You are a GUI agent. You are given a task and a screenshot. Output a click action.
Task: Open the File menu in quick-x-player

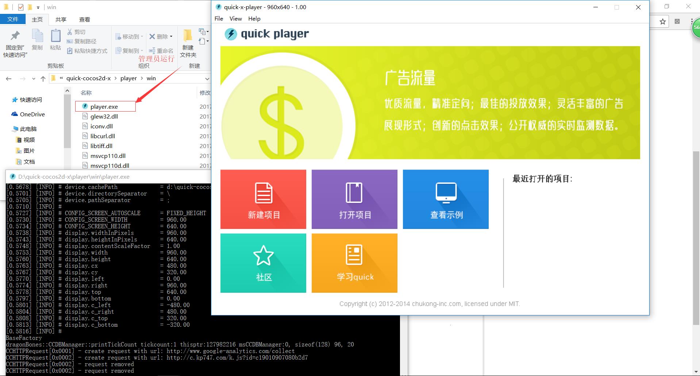219,19
